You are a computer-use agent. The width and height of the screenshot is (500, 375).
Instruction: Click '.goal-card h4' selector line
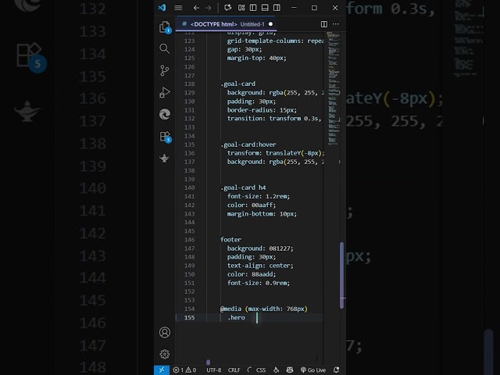pos(243,187)
